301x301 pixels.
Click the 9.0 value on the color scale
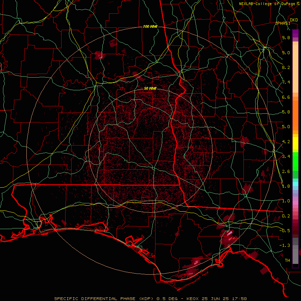click(x=286, y=53)
